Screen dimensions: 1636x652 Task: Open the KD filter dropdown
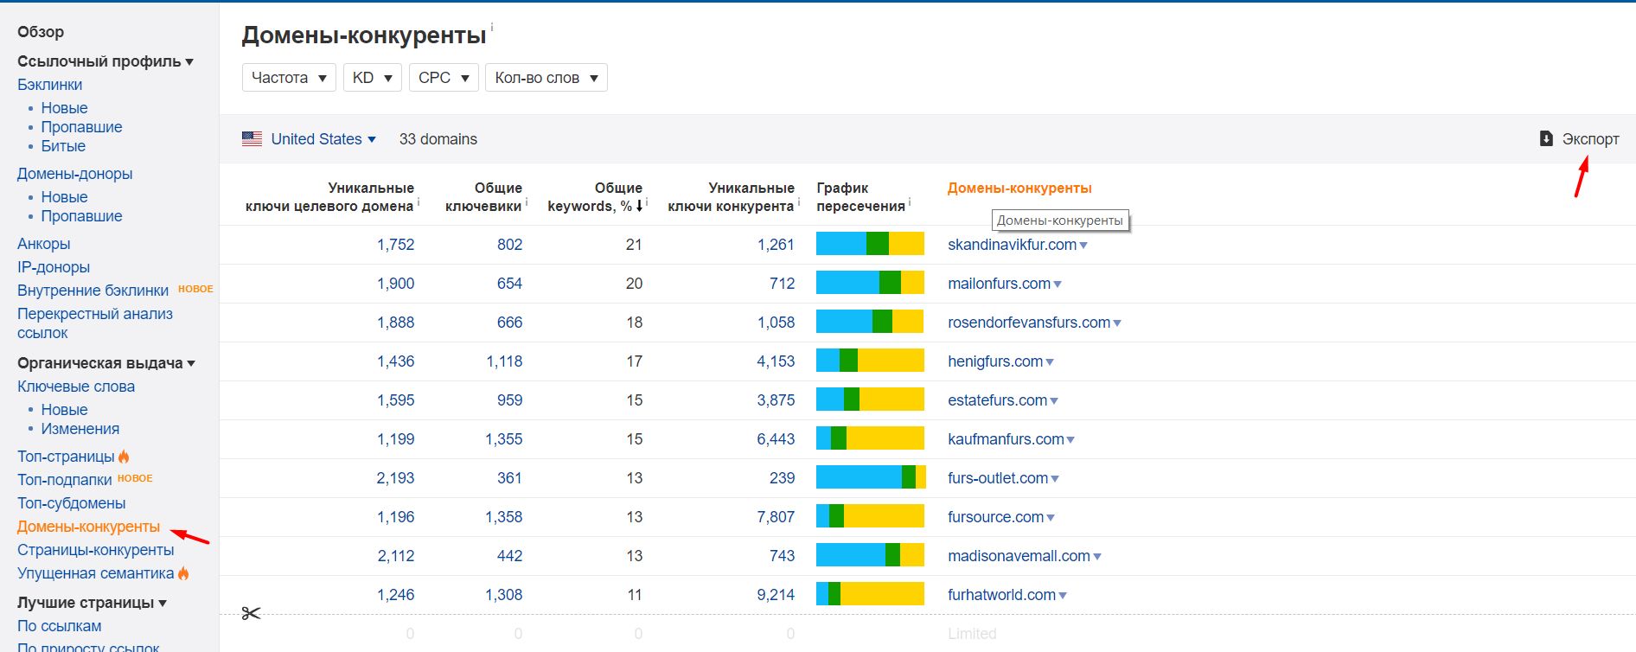click(x=373, y=78)
